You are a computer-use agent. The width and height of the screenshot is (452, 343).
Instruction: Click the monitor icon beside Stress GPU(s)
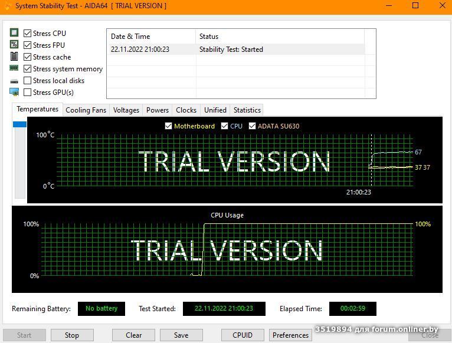14,92
